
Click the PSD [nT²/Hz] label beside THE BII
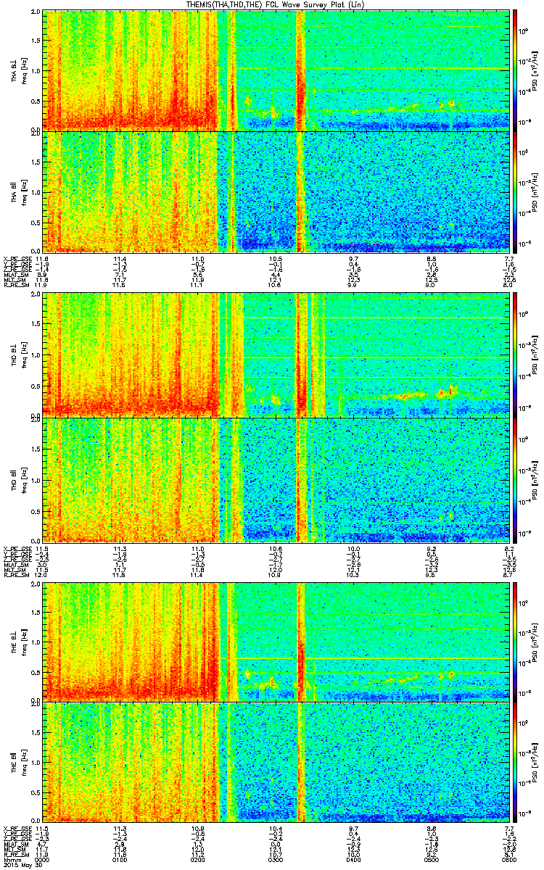click(536, 763)
